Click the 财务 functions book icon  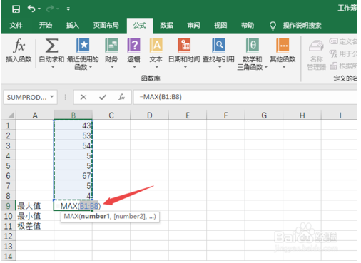click(111, 46)
